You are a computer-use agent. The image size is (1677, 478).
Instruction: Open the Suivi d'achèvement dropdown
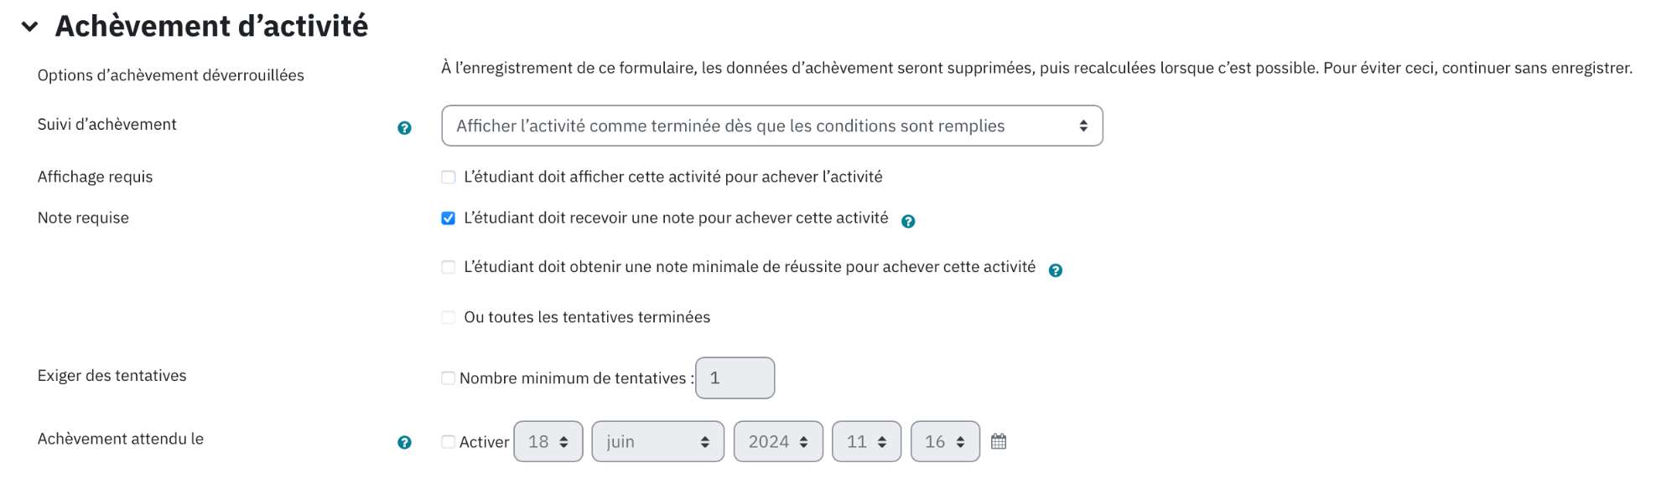coord(772,126)
